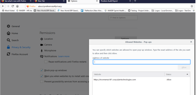
Task: Go to the Home page via house icon
Action: pyautogui.click(x=17, y=6)
